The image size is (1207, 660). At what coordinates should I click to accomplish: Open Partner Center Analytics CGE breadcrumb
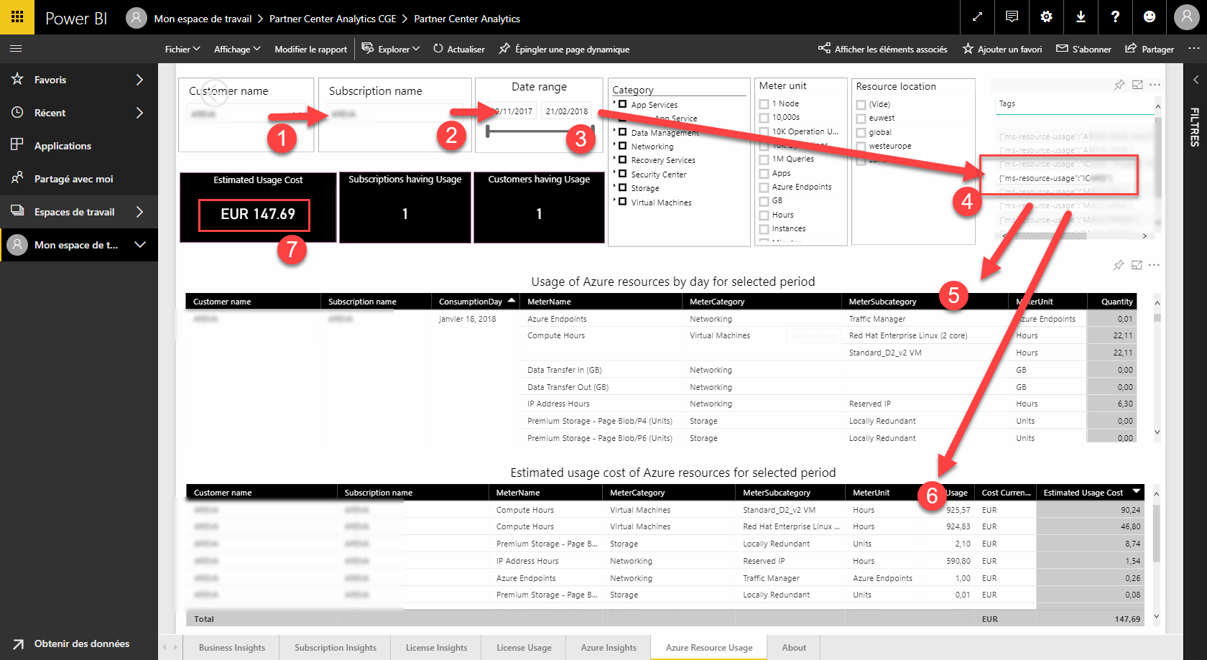pyautogui.click(x=333, y=19)
